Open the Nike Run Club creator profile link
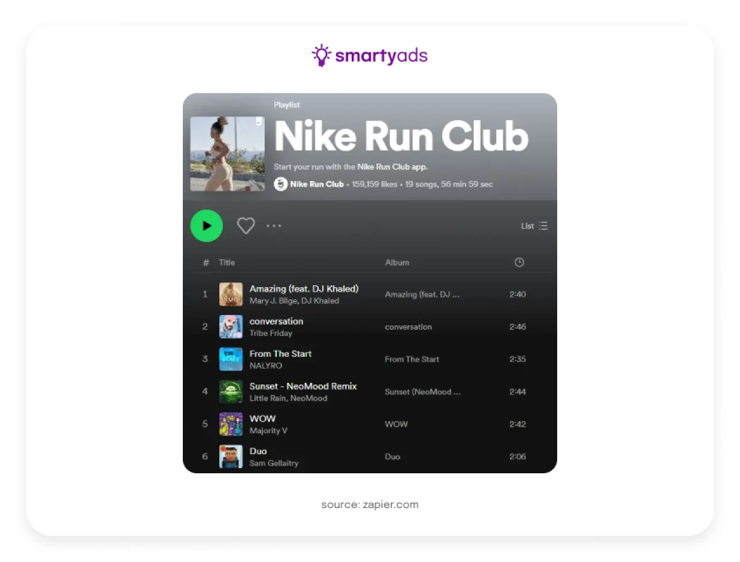Image resolution: width=740 pixels, height=562 pixels. coord(317,184)
